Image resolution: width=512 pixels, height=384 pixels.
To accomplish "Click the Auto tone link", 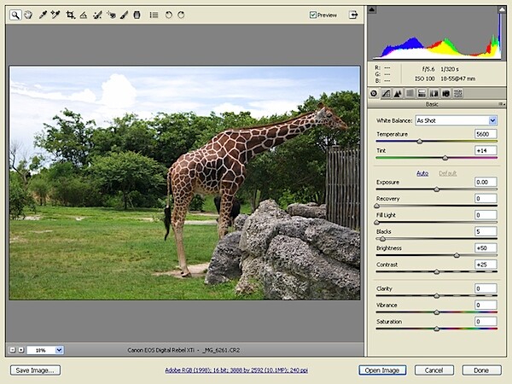I will click(x=422, y=173).
